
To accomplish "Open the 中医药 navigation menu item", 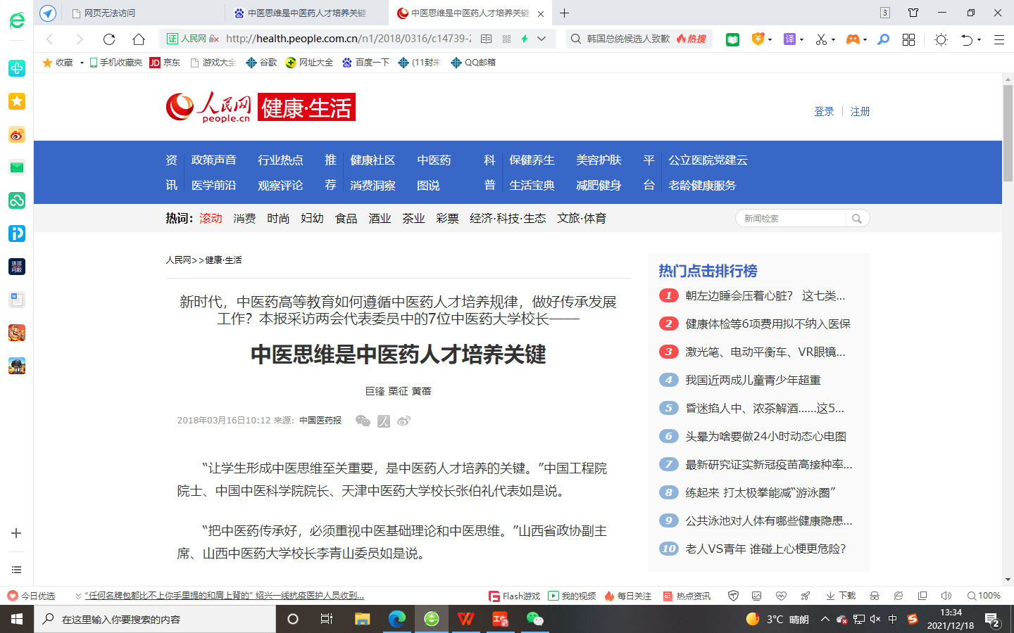I will (434, 160).
